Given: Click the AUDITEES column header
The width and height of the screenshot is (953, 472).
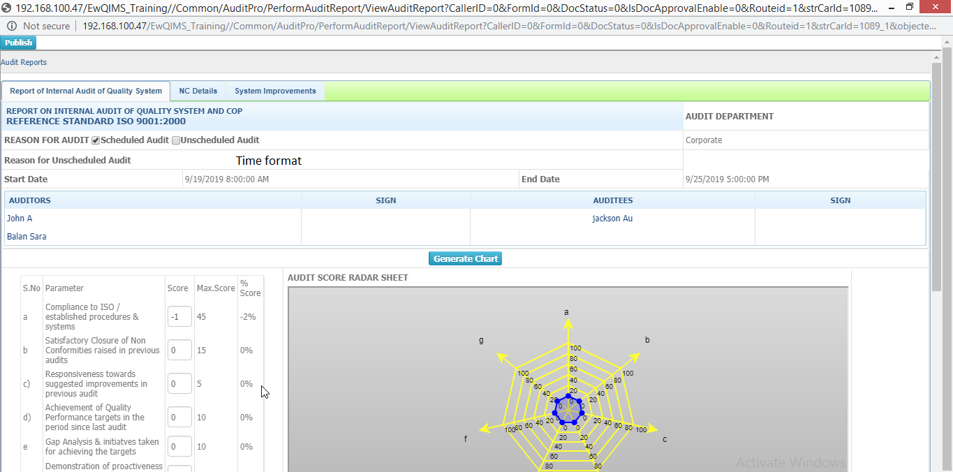Looking at the screenshot, I should point(613,200).
